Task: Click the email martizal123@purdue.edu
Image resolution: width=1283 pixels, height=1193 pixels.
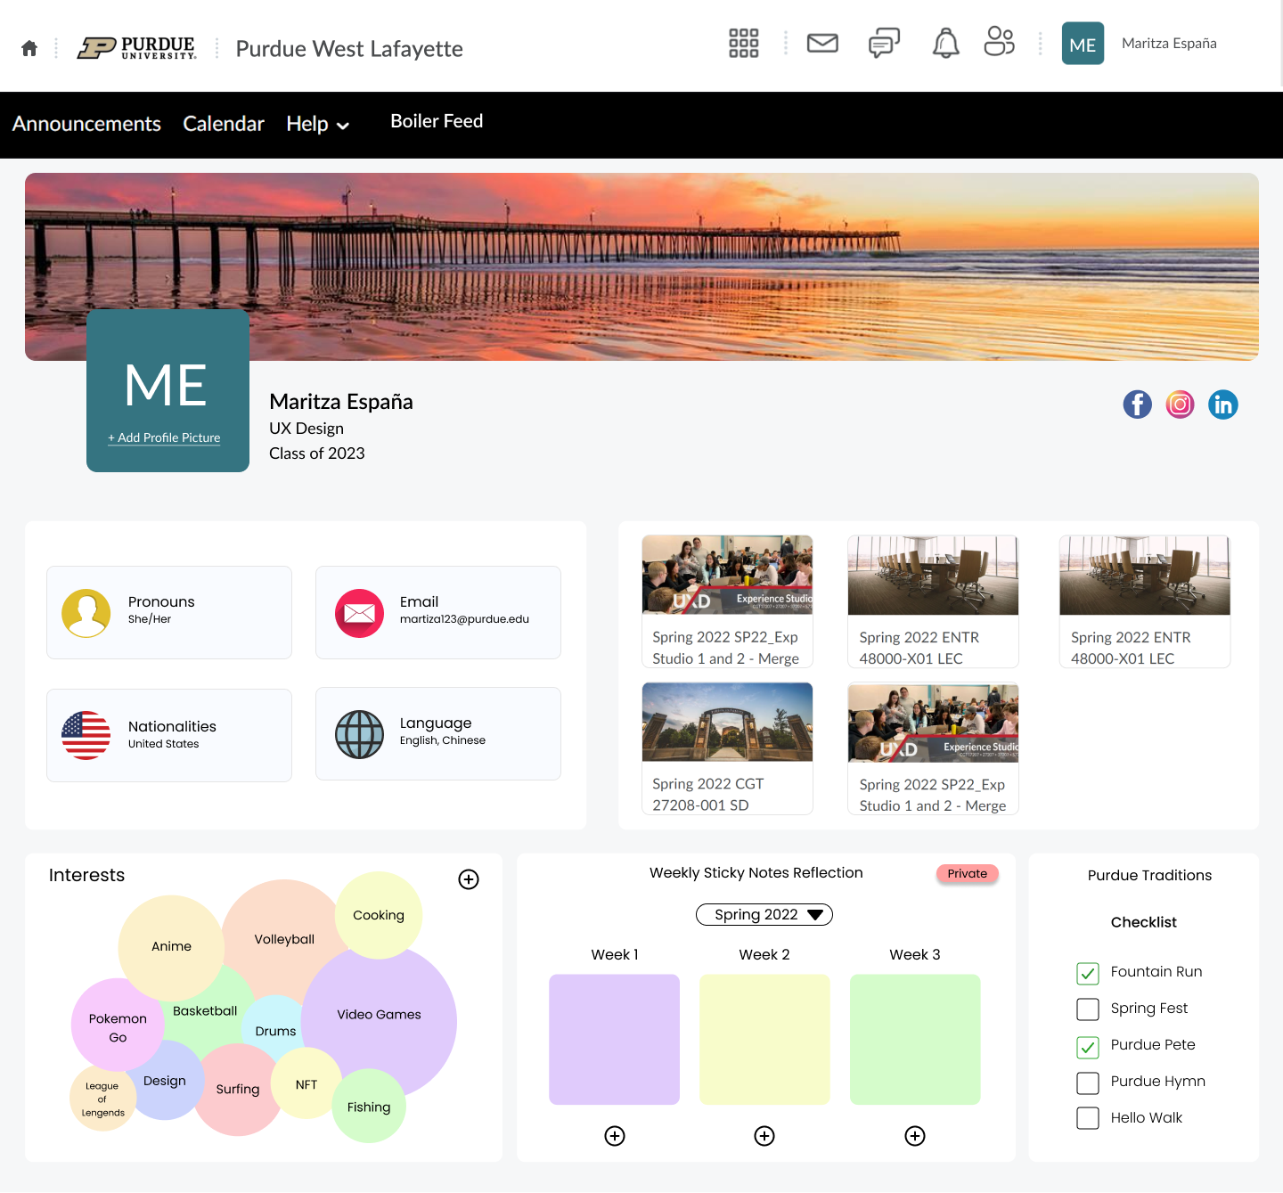Action: [x=464, y=619]
